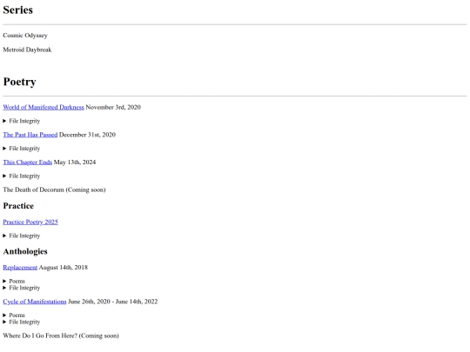Click the November 3rd, 2020 date
470x352 pixels.
click(113, 107)
